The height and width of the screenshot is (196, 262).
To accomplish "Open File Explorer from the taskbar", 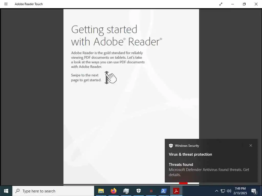I will pos(101,191).
